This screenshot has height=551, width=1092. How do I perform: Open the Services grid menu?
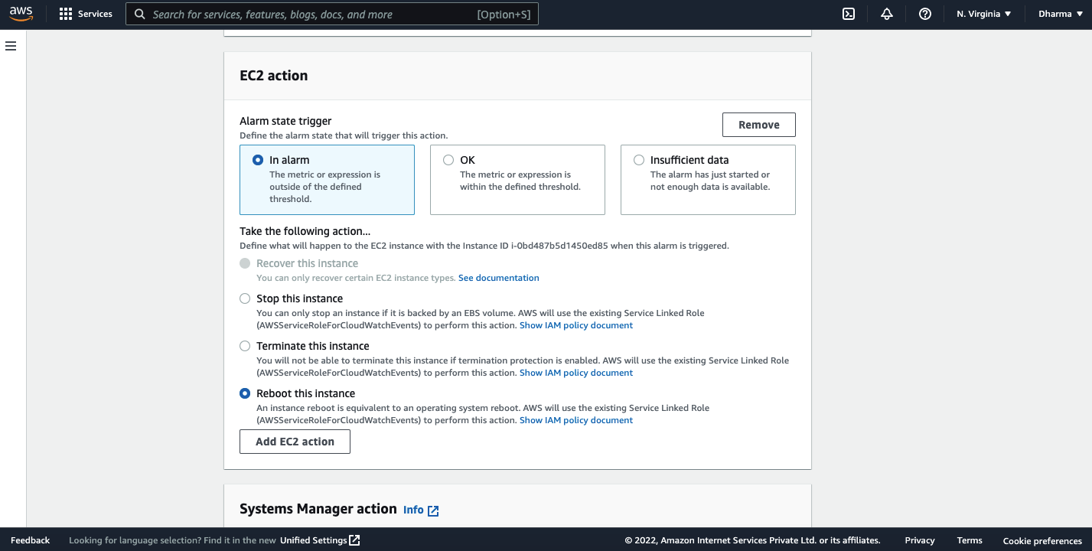(x=66, y=14)
